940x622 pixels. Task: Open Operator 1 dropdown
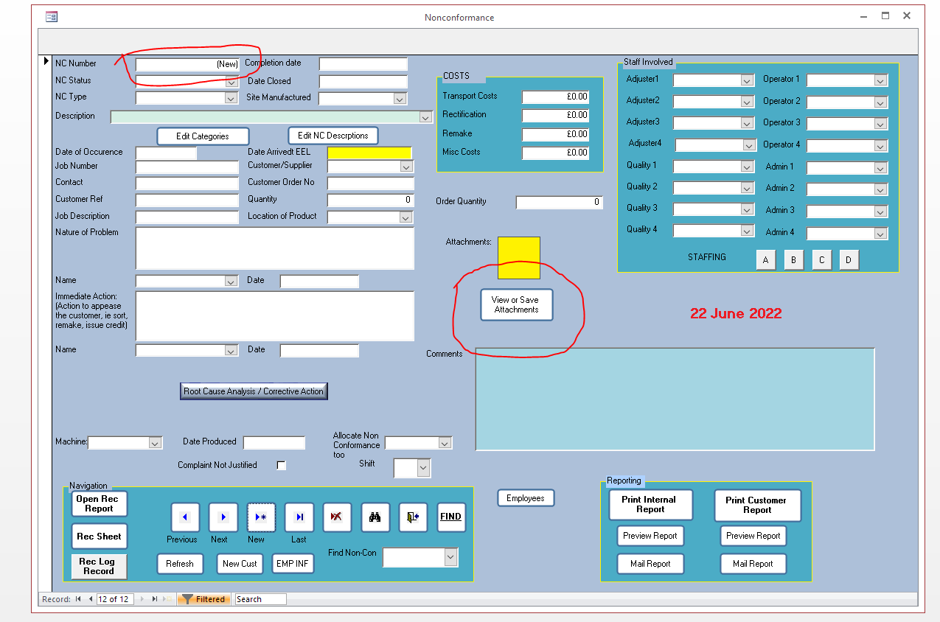coord(880,80)
